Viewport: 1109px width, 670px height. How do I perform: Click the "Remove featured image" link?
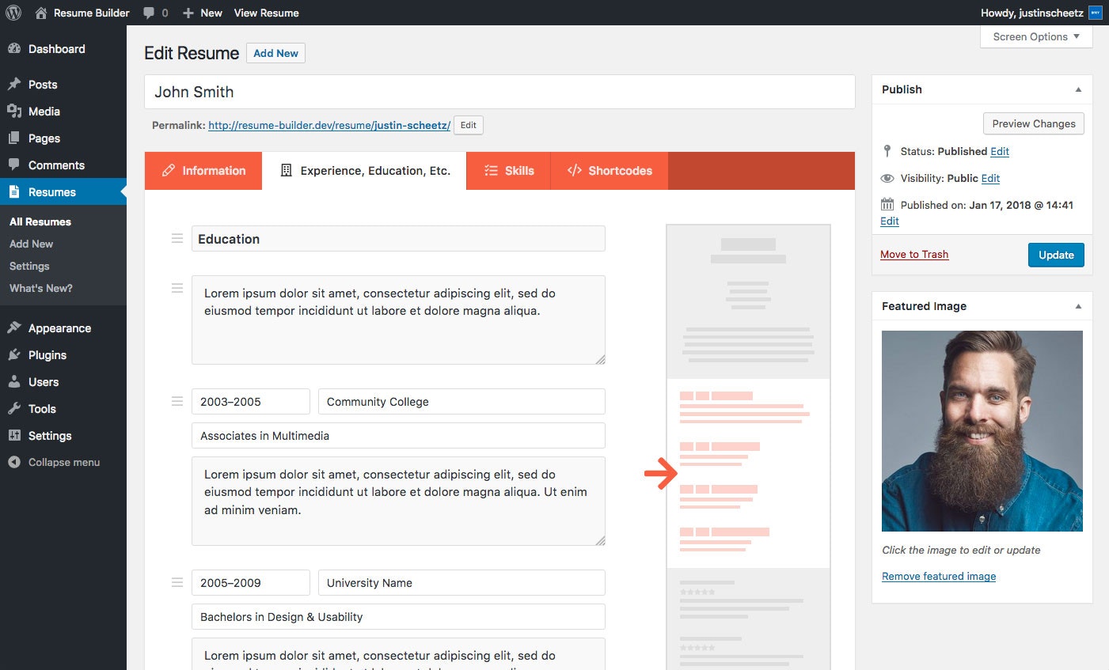pyautogui.click(x=938, y=576)
